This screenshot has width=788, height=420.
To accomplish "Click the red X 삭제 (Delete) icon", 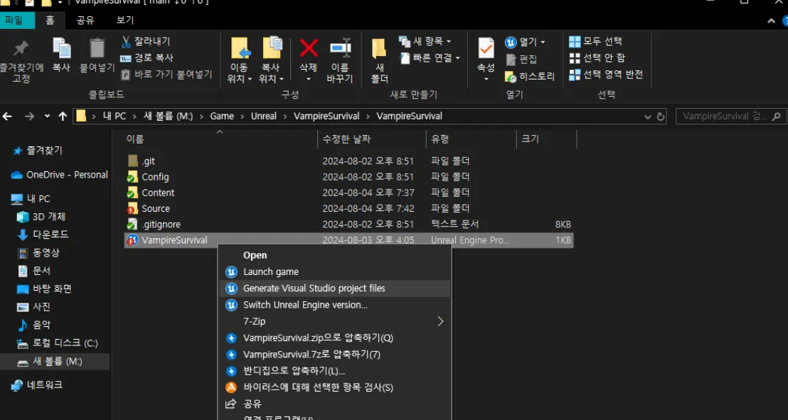I will [308, 48].
